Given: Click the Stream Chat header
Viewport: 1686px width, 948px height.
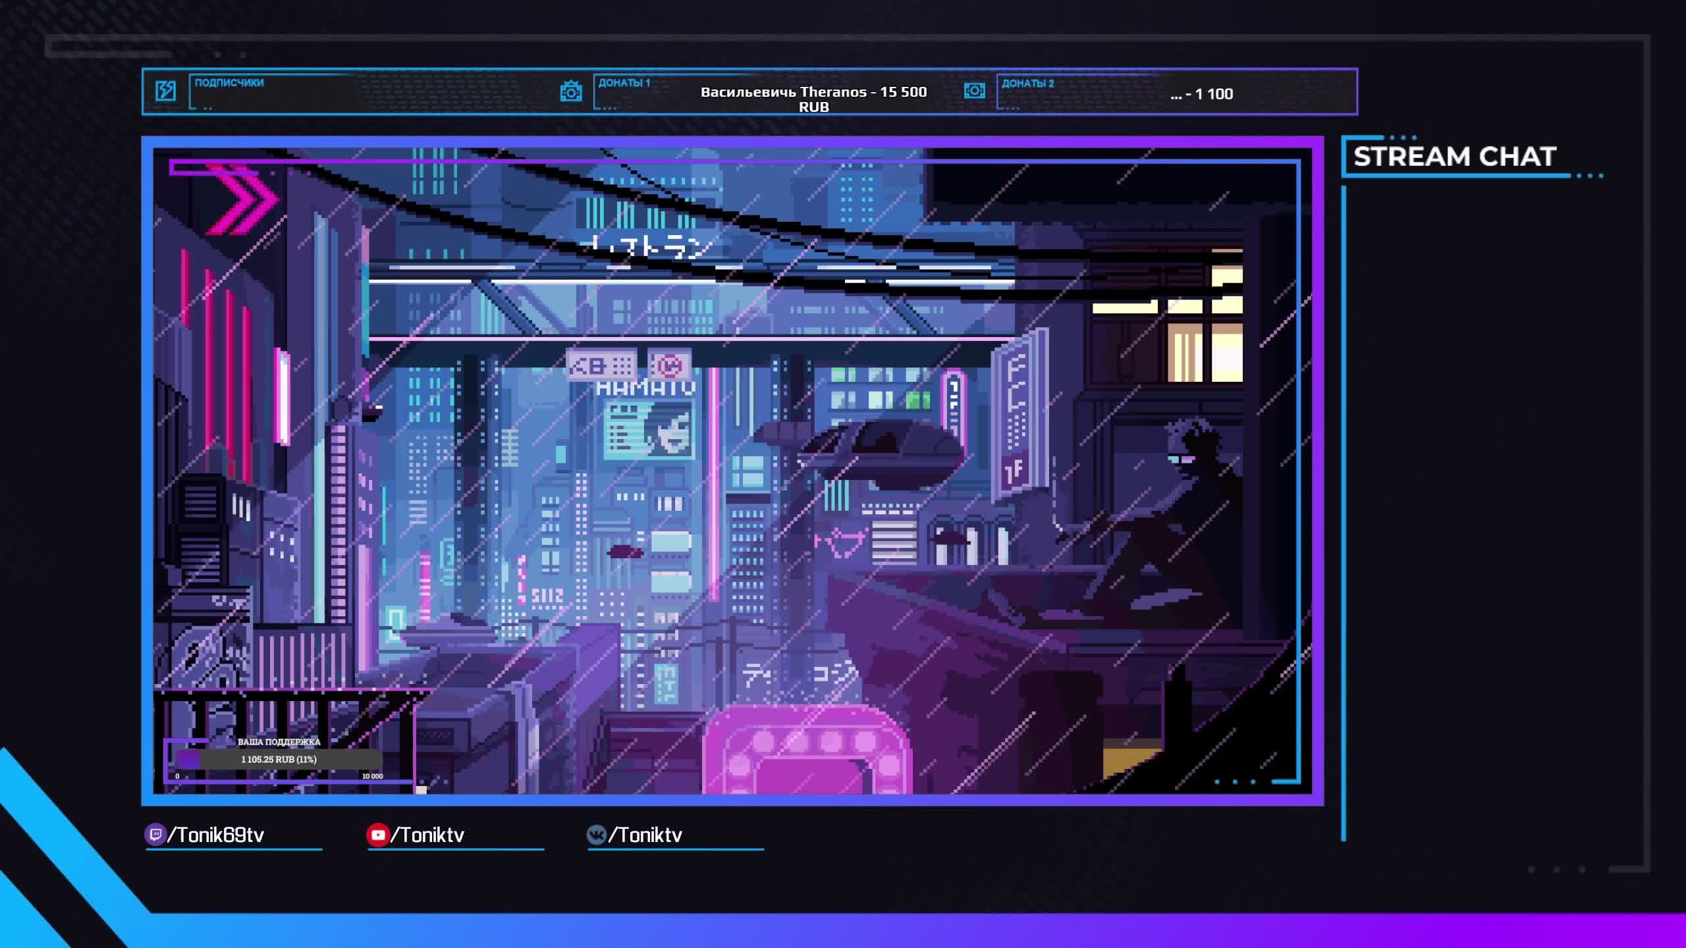Looking at the screenshot, I should coord(1454,157).
